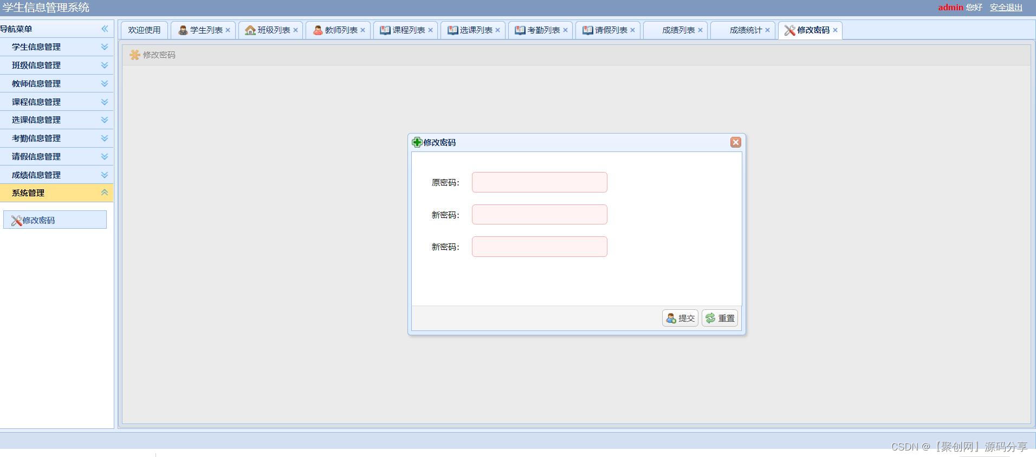This screenshot has height=457, width=1036.
Task: Close the 班级列表 tab
Action: click(x=296, y=30)
